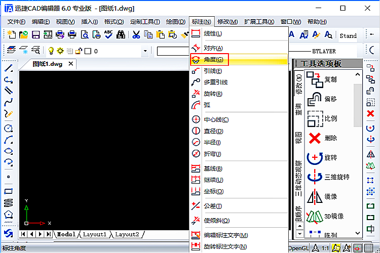Choose 公差(T) tolerance menu item
This screenshot has width=380, height=253.
[x=239, y=206]
